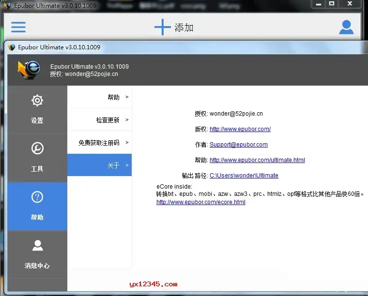Minimize the main Epubor window
Screen dimensions: 368x296
[319, 4]
